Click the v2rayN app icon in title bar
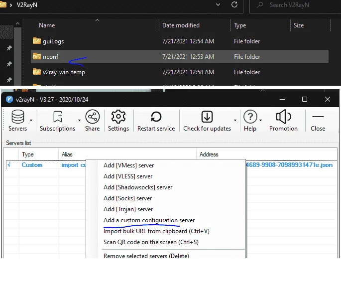Image resolution: width=341 pixels, height=295 pixels. click(x=9, y=99)
